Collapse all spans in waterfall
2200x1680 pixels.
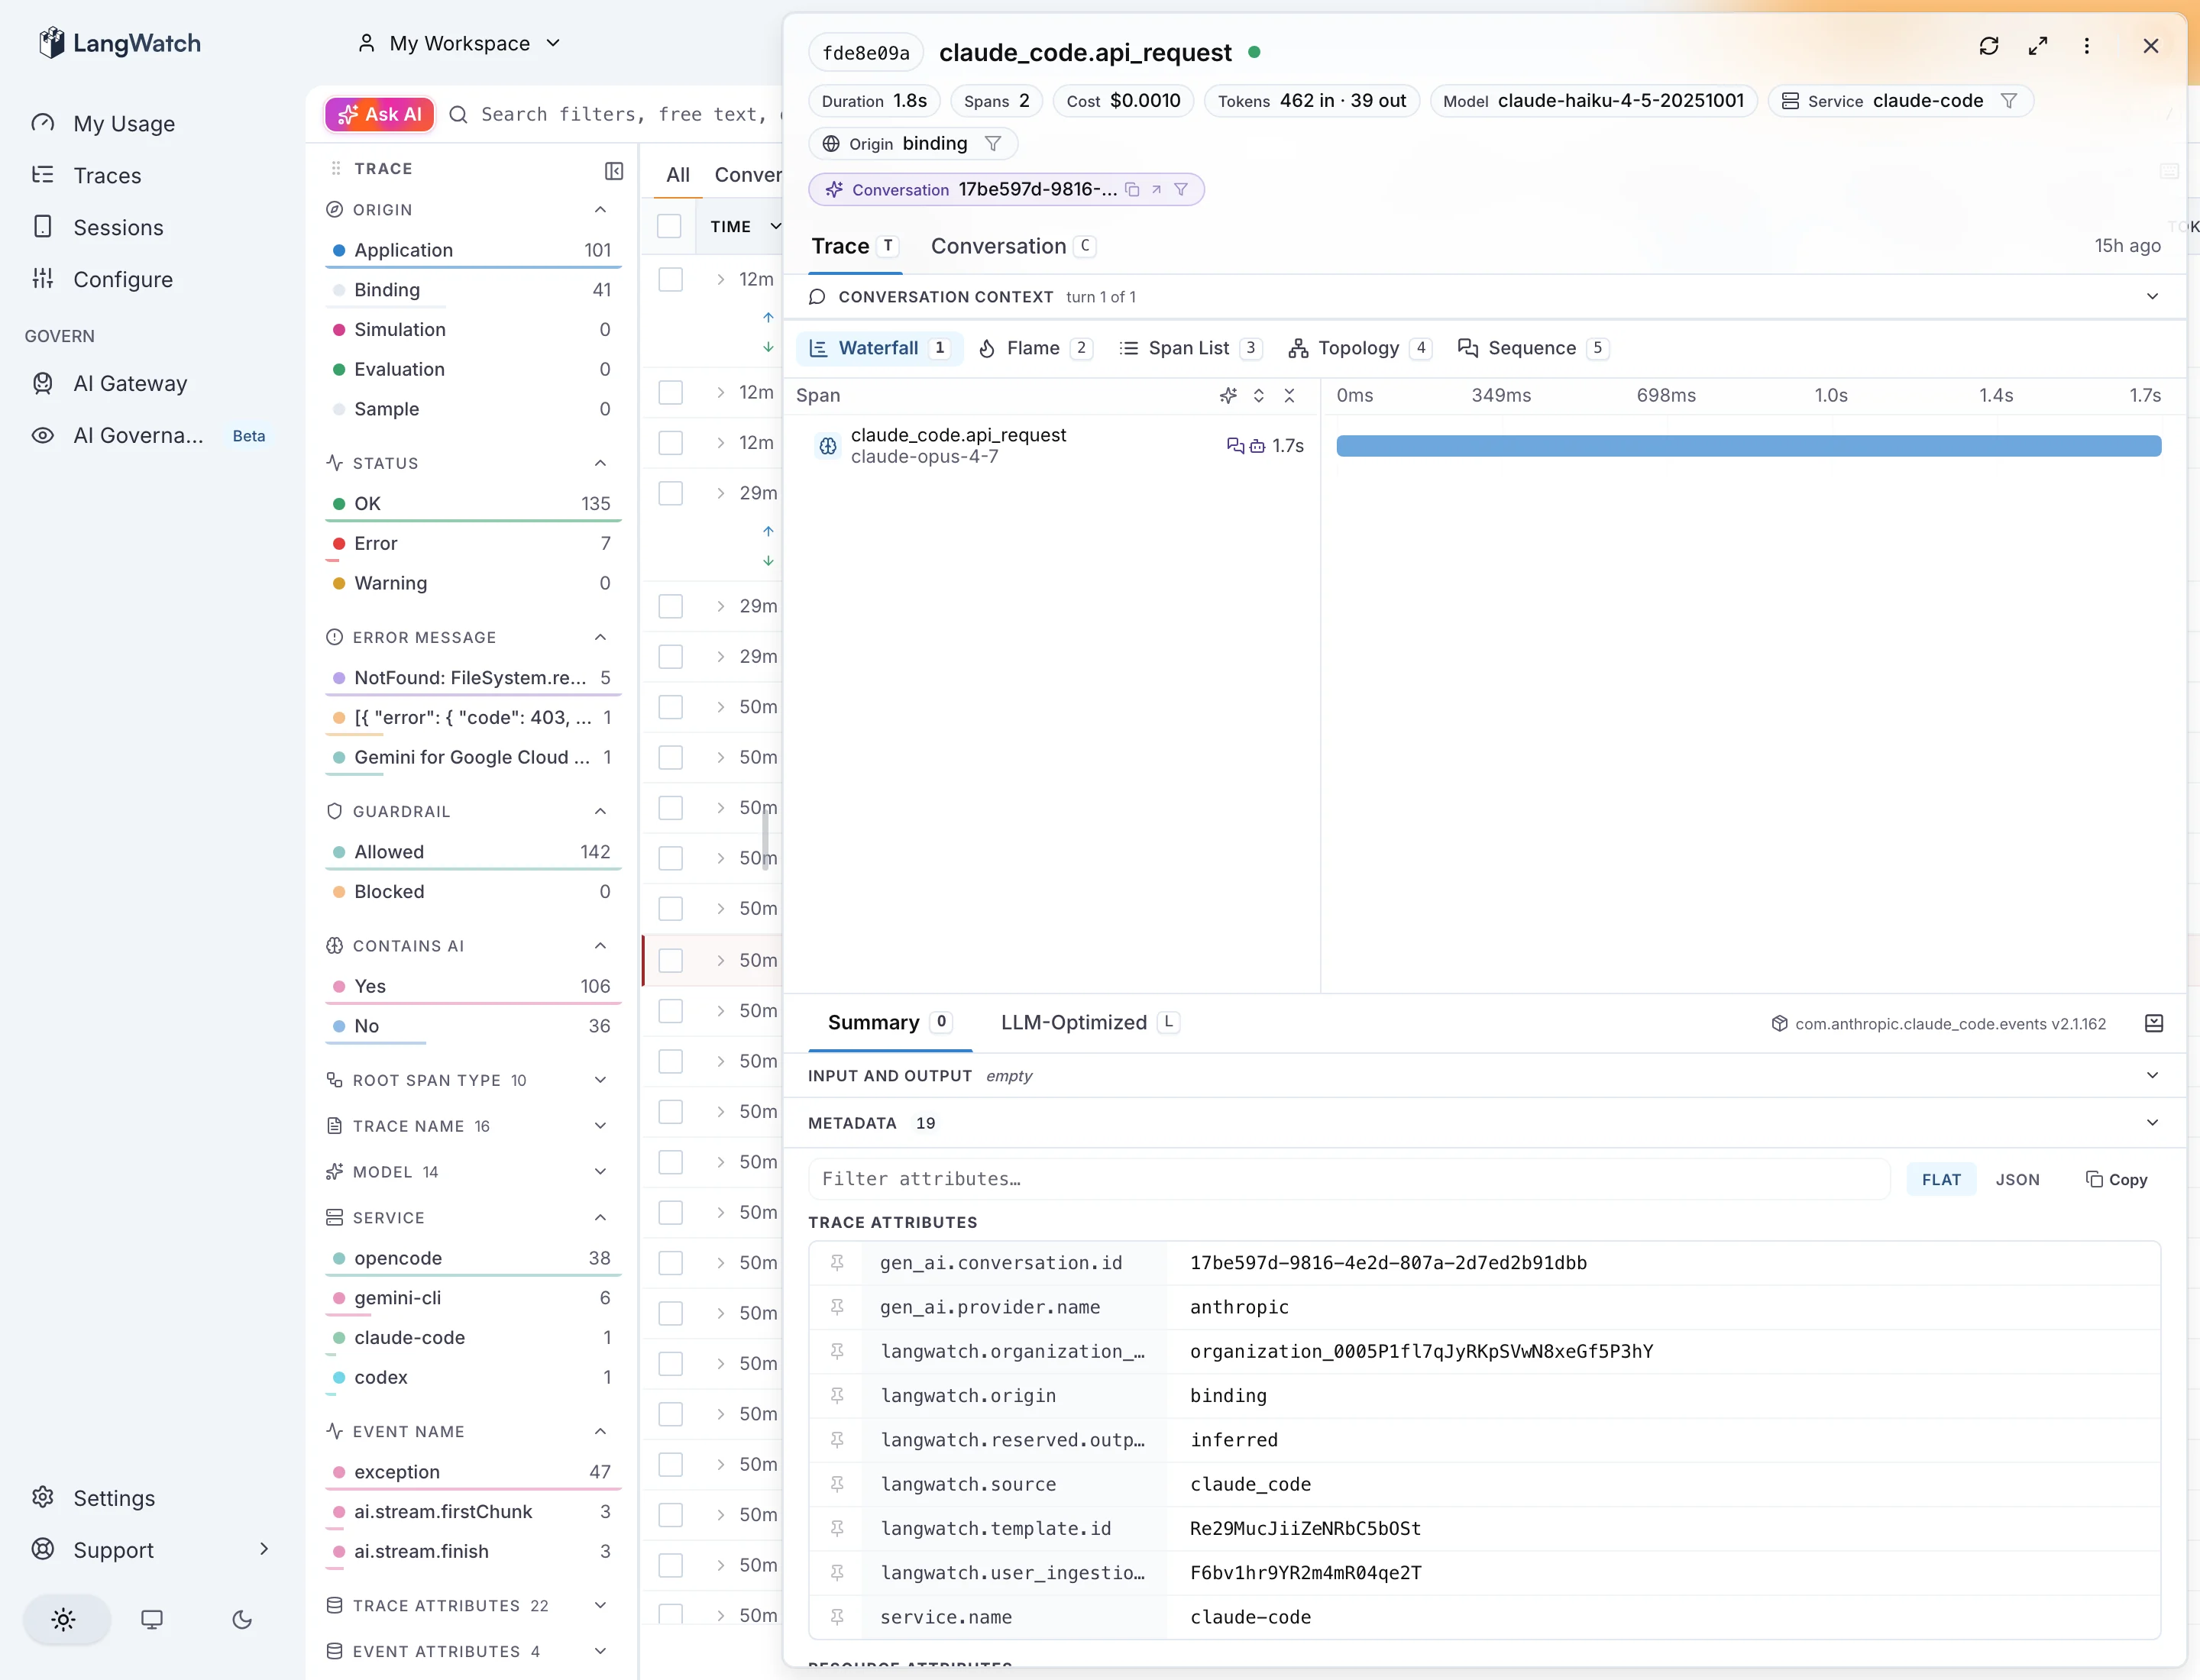coord(1289,396)
